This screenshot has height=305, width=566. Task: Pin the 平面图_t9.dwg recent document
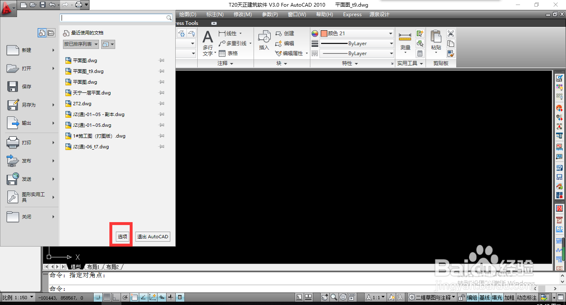tap(162, 71)
